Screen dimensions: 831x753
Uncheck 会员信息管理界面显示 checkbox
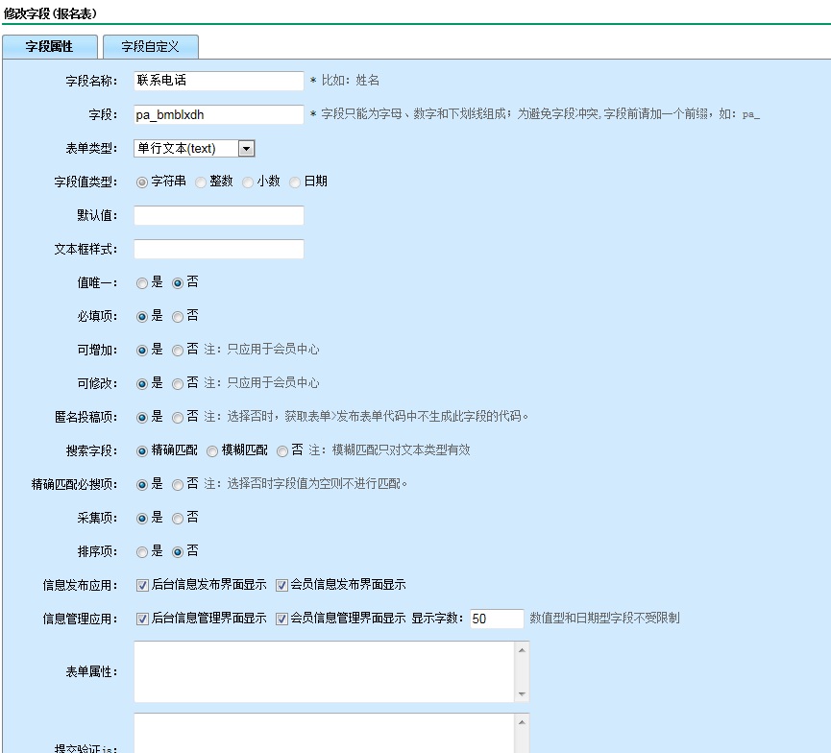[x=281, y=619]
